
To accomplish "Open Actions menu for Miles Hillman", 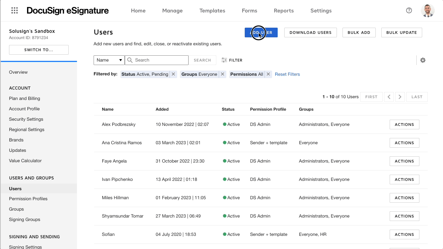I will pyautogui.click(x=405, y=198).
